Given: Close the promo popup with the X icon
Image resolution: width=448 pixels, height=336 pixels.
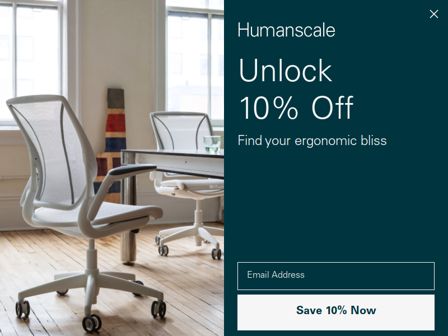Looking at the screenshot, I should click(433, 13).
